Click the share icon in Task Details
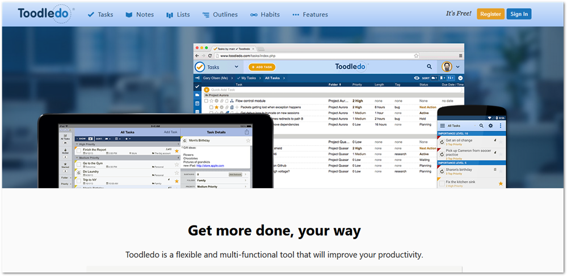This screenshot has height=276, width=567. click(247, 132)
